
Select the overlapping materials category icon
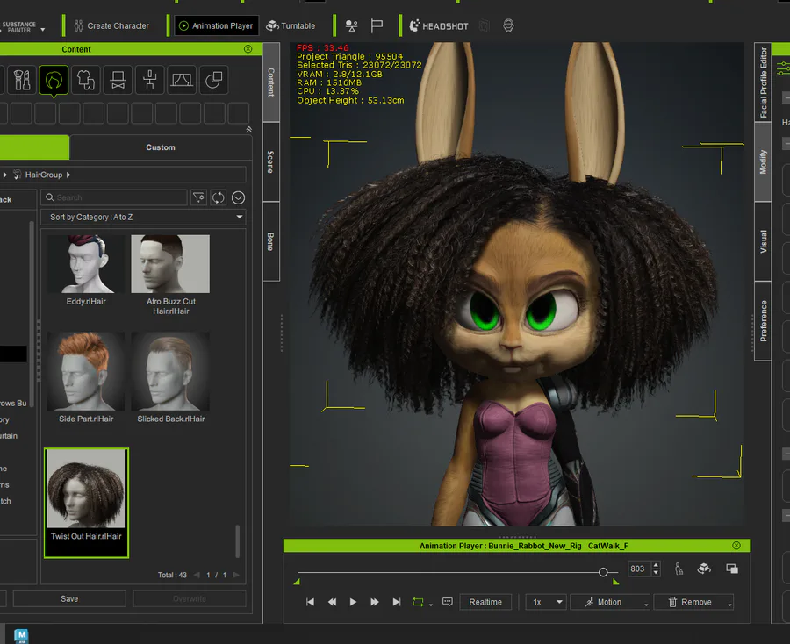pyautogui.click(x=213, y=80)
